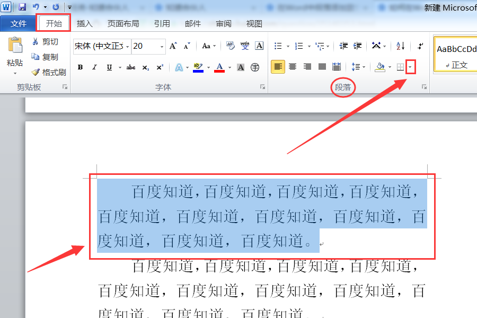Click the Decrease Indent icon

[x=343, y=46]
